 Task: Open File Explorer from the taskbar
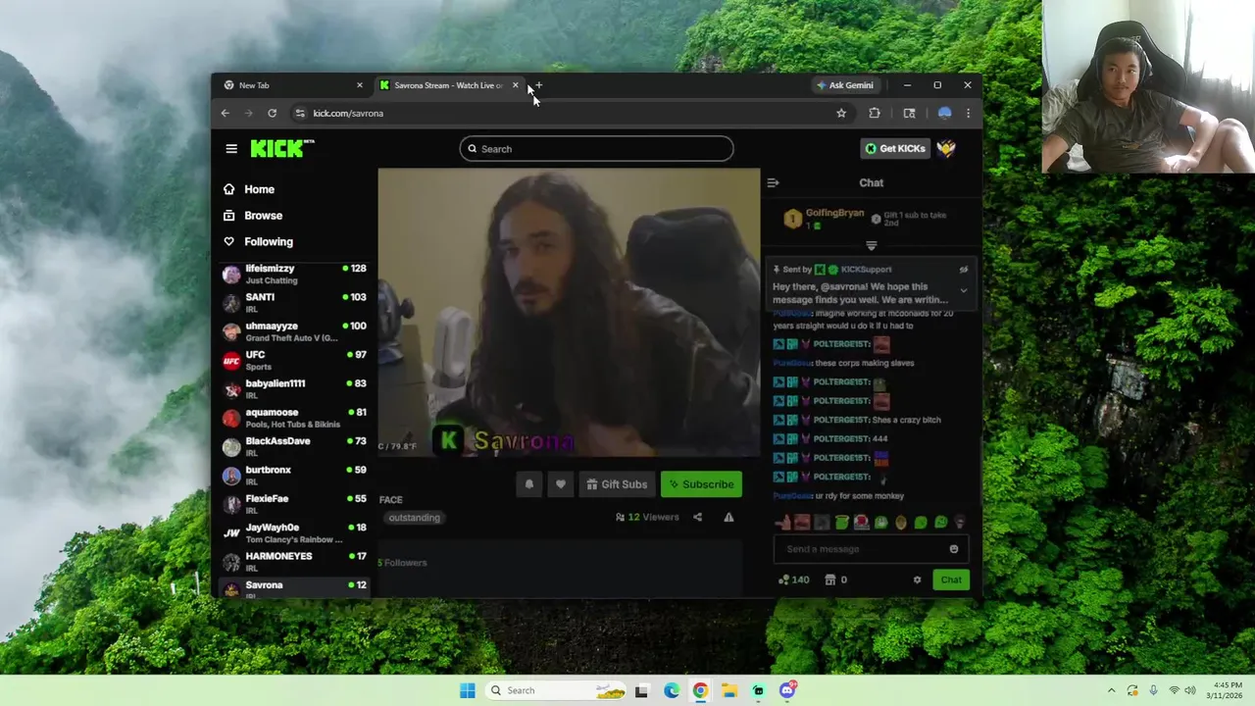point(729,690)
